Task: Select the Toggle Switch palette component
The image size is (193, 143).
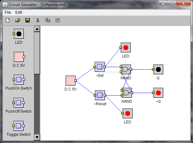Action: pos(18,126)
